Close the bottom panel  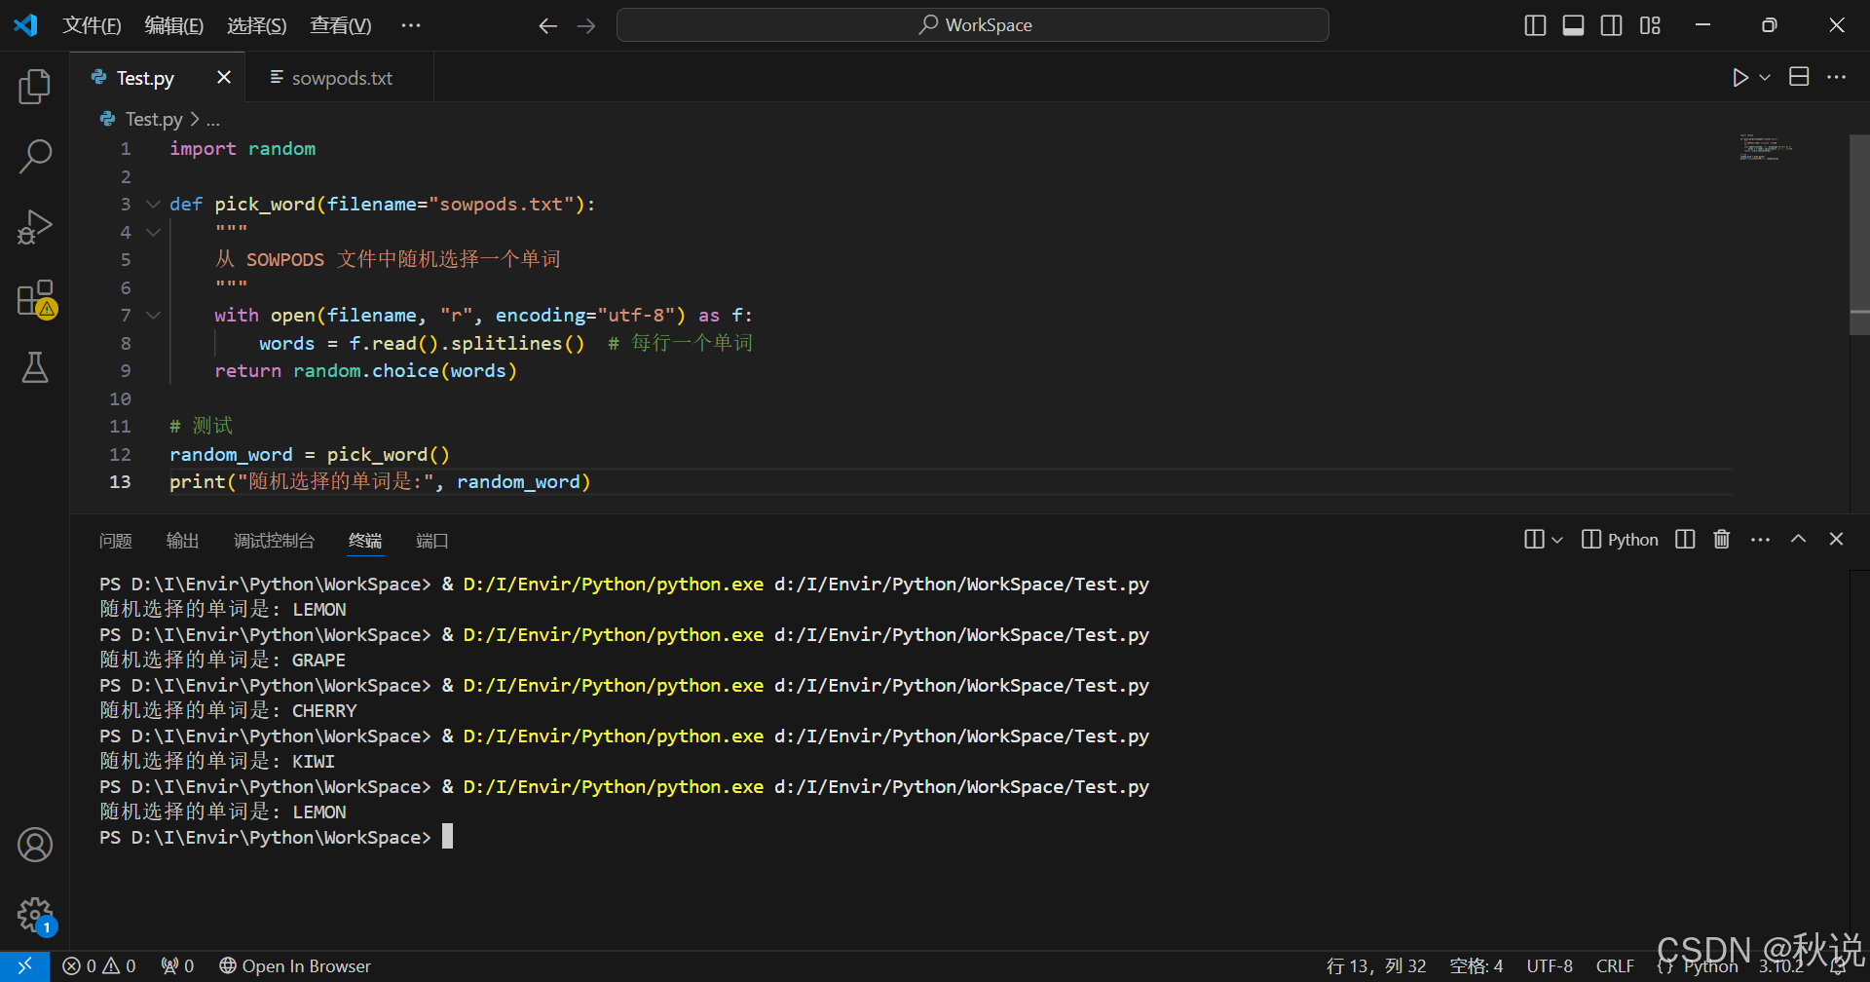(1836, 539)
